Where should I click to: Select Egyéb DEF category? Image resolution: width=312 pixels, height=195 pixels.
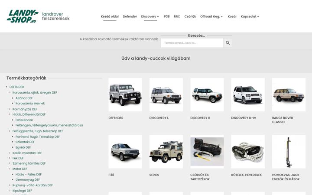23,147
